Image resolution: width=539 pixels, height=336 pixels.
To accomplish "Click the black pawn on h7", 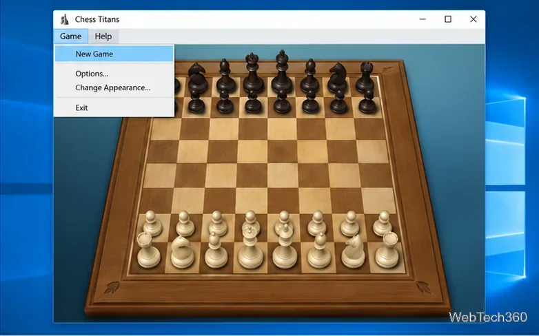I will click(368, 102).
